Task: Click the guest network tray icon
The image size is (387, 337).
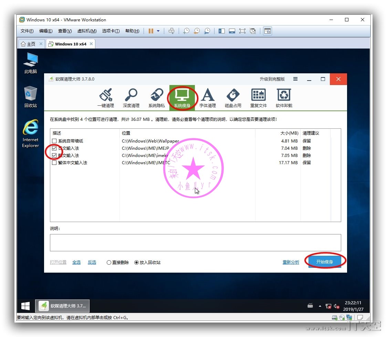Action: click(328, 306)
